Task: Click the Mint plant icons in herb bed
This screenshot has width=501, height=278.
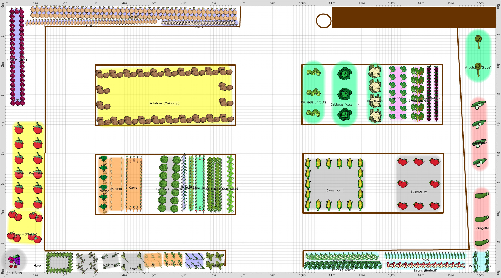Action: [215, 261]
